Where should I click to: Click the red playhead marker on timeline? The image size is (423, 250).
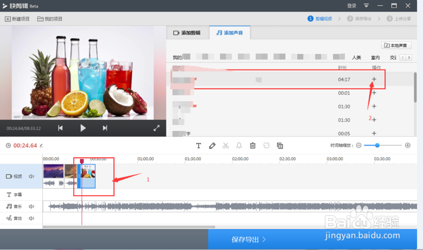click(x=82, y=161)
